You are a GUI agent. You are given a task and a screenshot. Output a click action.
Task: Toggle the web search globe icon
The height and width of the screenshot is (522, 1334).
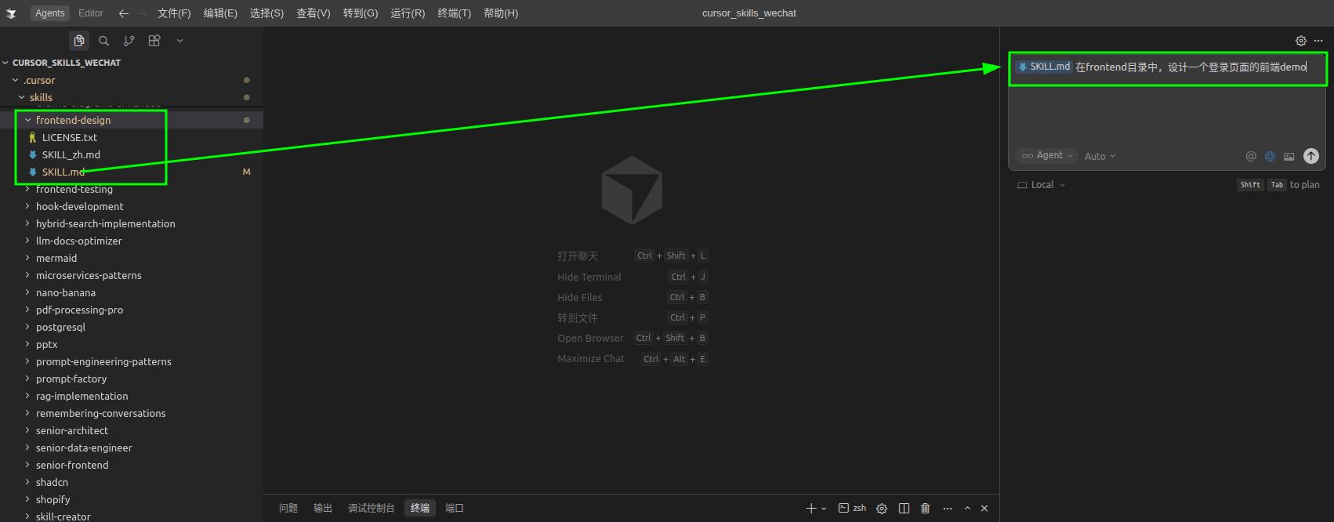pos(1270,156)
